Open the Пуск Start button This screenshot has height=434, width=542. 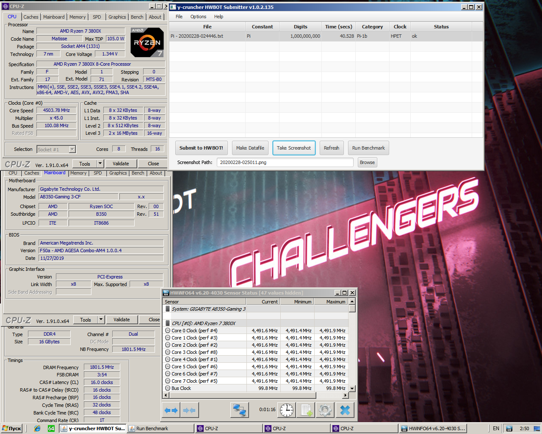[11, 428]
